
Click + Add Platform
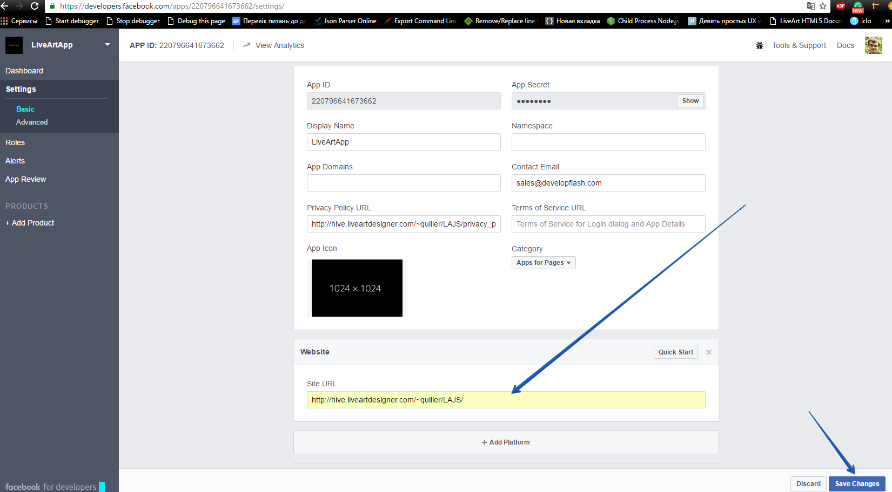506,442
